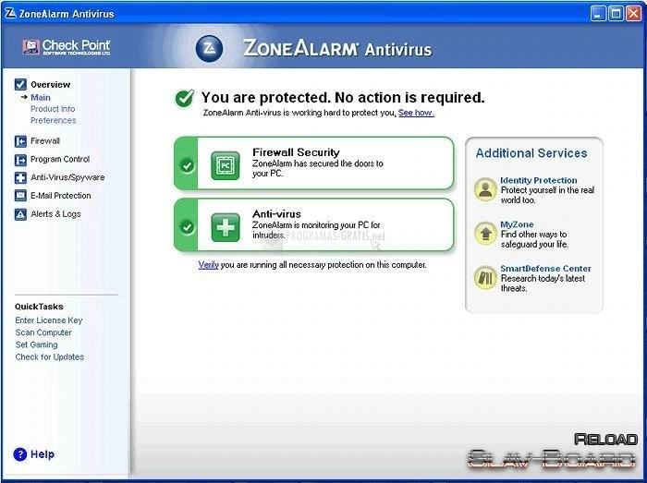Click 'Find other ways to safeguard' text

534,239
